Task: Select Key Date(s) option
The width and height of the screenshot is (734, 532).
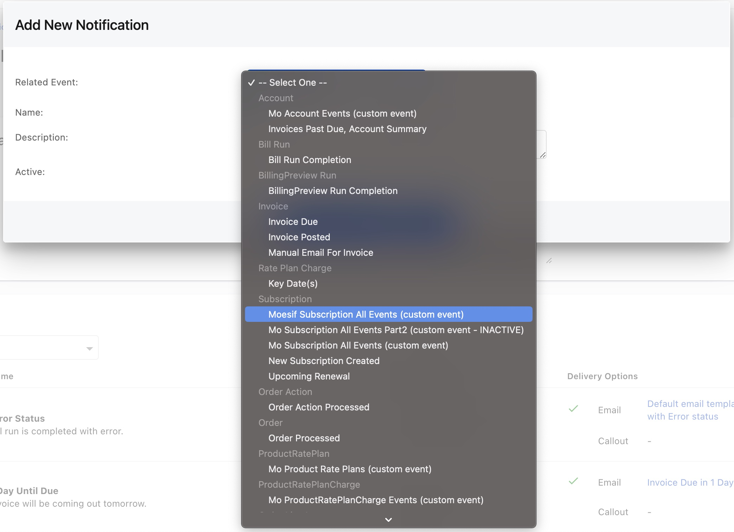Action: [x=292, y=284]
